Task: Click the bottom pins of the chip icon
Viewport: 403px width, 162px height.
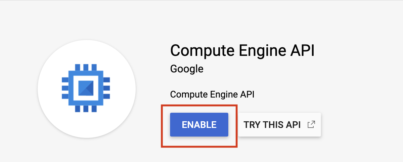Action: click(x=86, y=109)
